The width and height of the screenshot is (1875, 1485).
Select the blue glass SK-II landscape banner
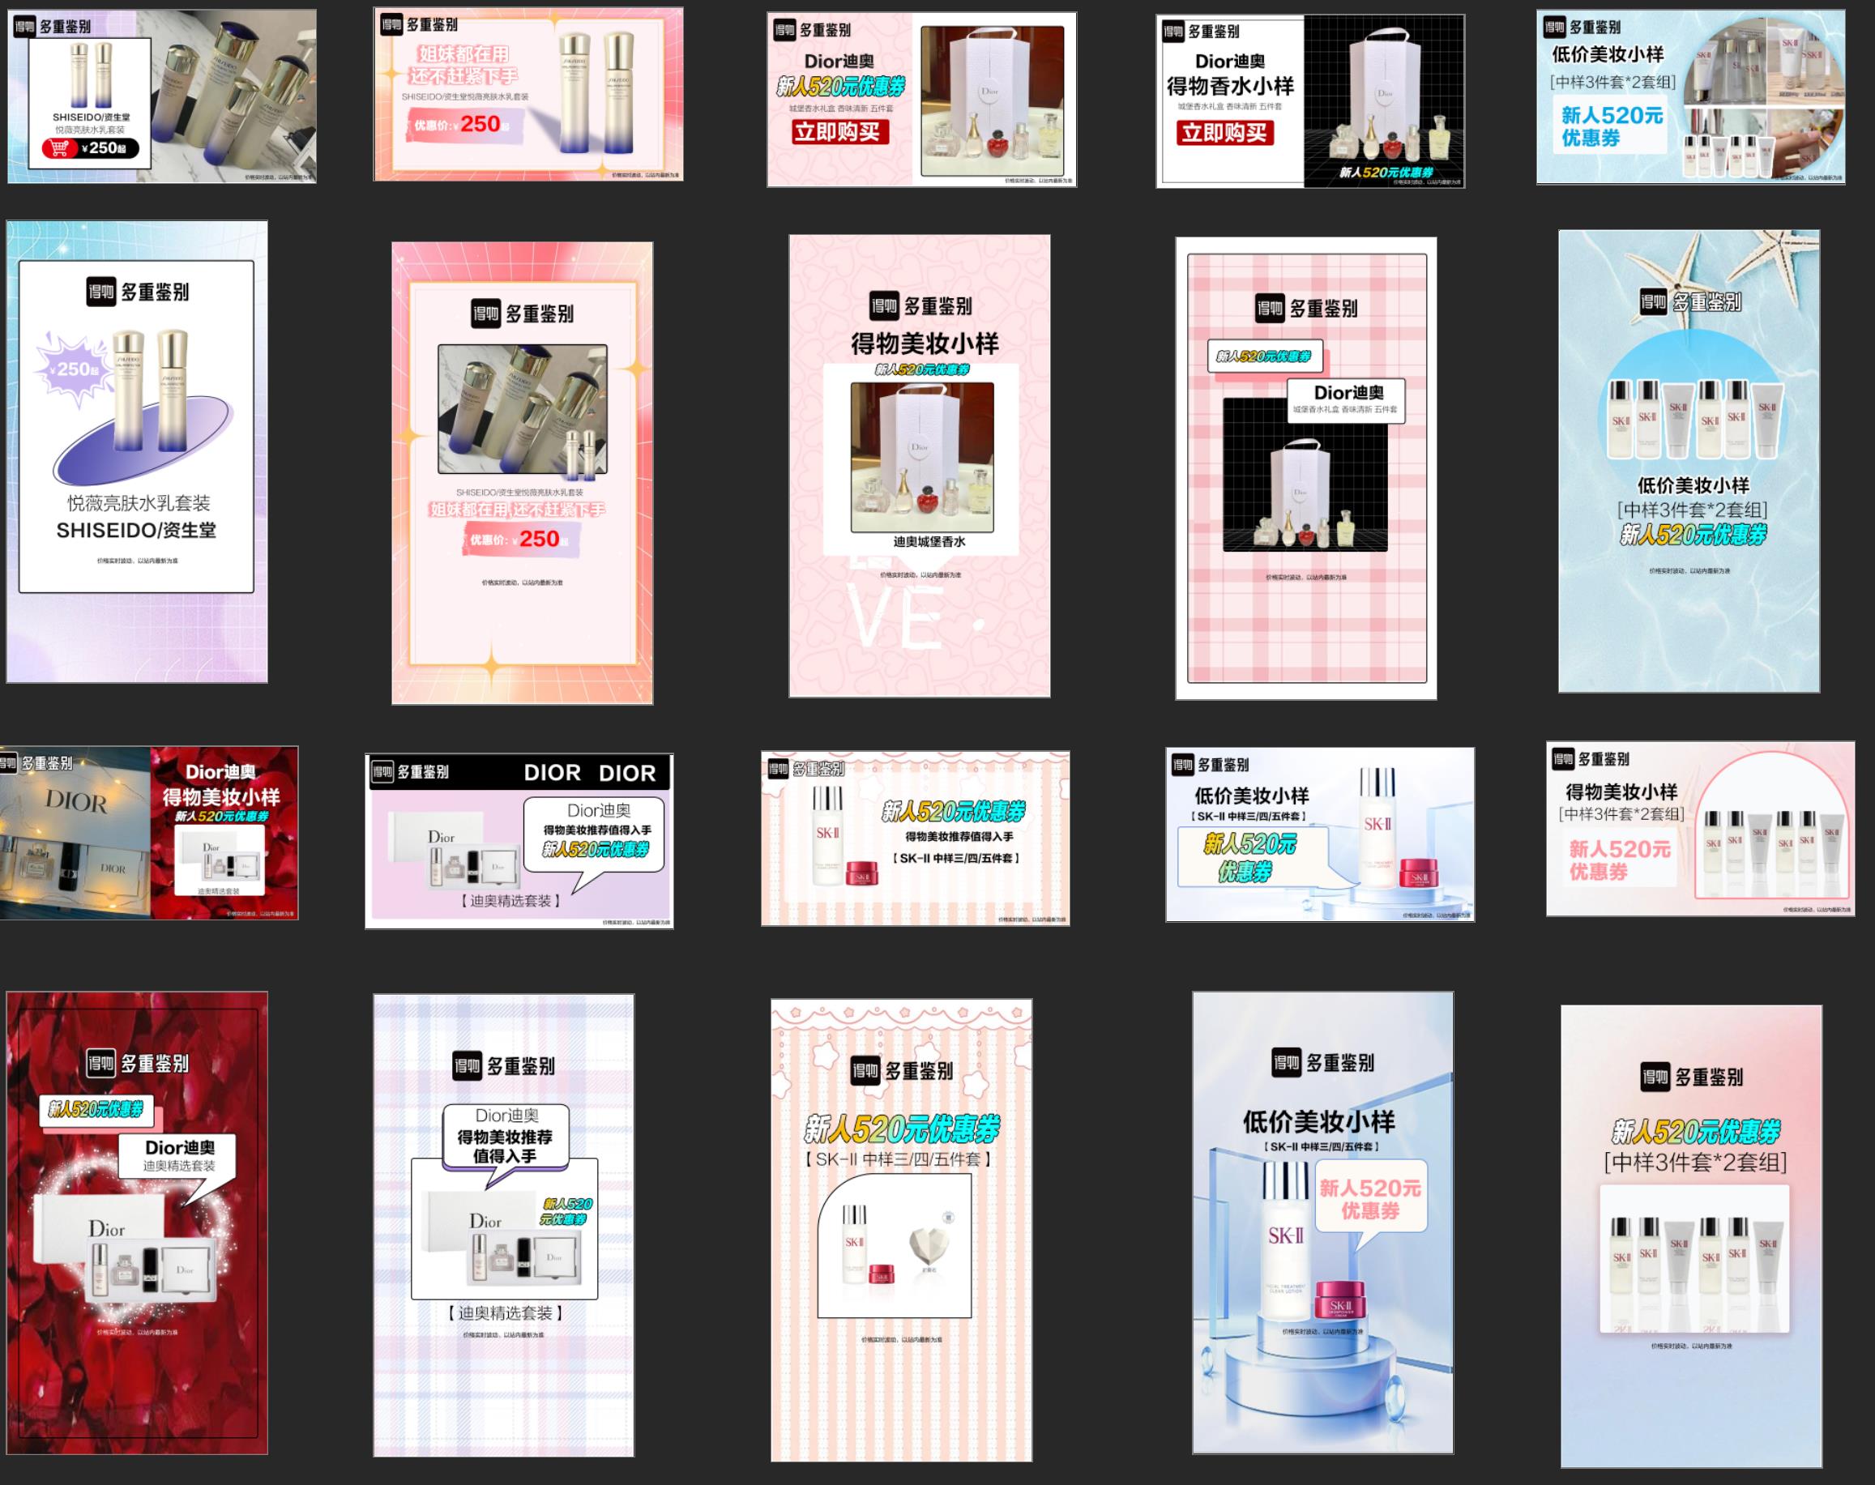1320,834
